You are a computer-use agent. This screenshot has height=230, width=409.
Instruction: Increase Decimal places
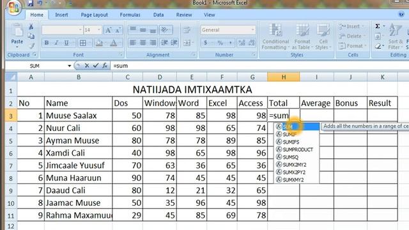pos(242,43)
